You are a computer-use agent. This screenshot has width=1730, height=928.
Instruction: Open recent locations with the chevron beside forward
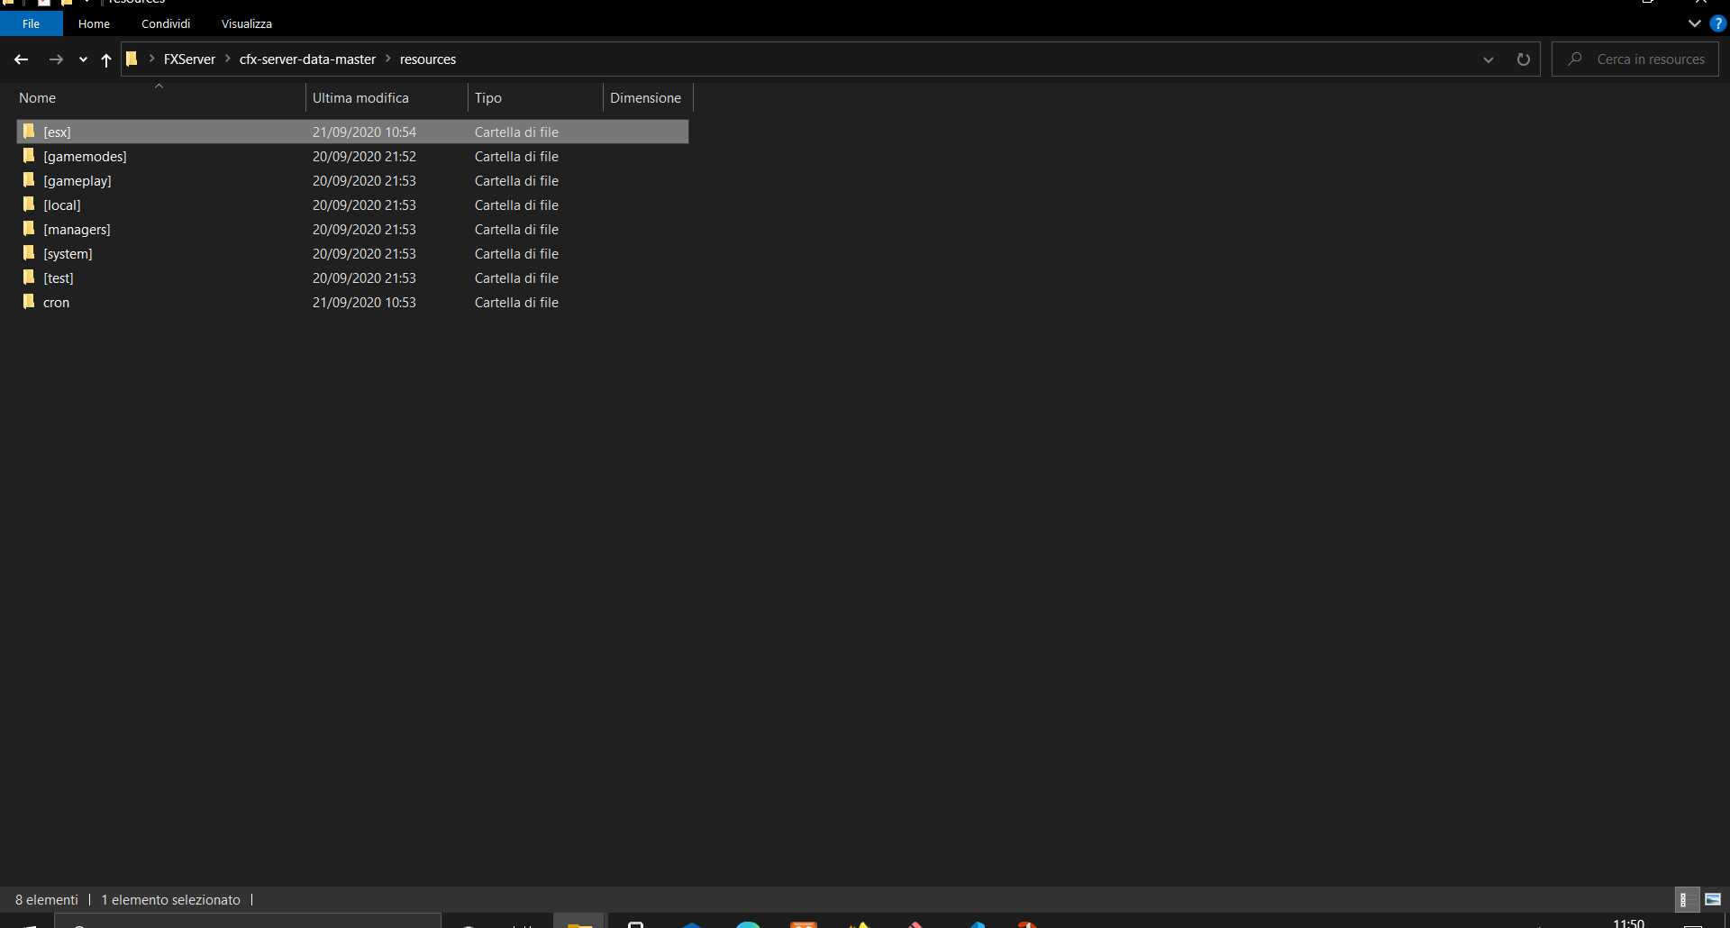click(x=83, y=59)
